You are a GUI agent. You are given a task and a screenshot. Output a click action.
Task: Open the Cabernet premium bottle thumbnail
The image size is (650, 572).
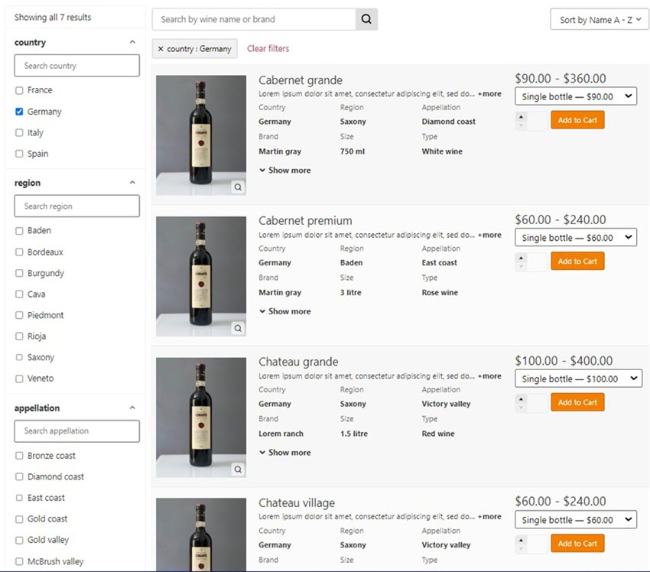point(201,276)
